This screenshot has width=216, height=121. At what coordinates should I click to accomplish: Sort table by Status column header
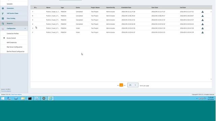point(78,7)
